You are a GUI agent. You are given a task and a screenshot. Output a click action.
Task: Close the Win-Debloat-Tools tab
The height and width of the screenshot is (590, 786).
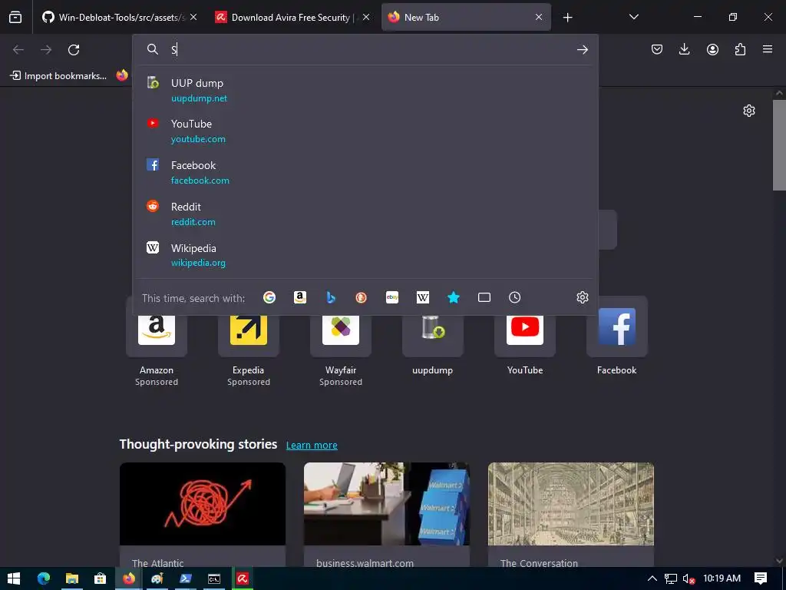click(193, 17)
